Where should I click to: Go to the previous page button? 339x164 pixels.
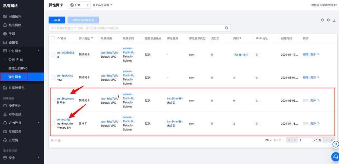(x=294, y=140)
